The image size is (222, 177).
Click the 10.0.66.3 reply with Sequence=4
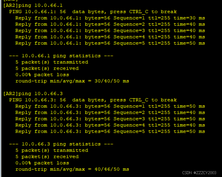coord(110,125)
